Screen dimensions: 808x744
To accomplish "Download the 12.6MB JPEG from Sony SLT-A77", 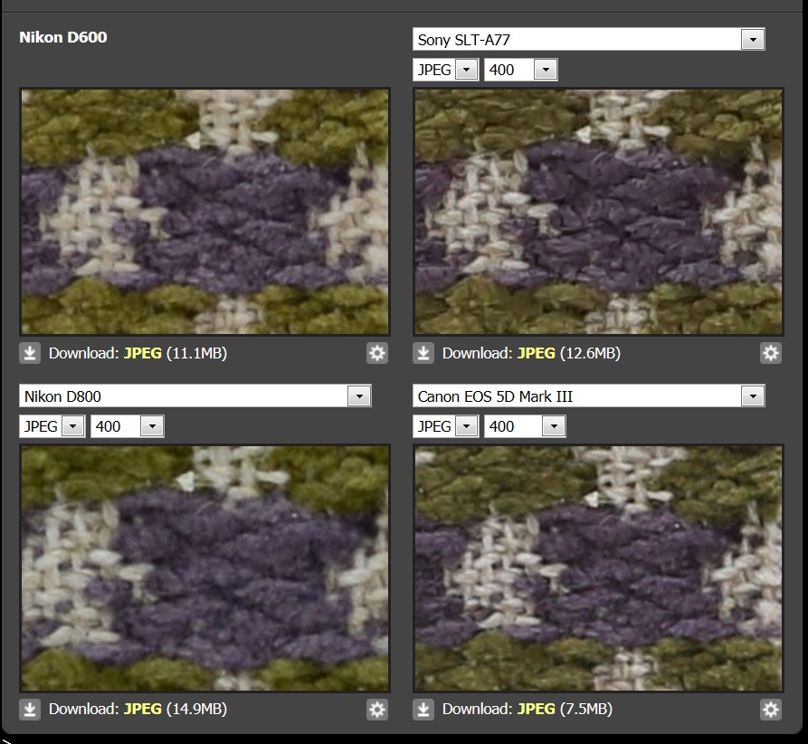I will click(537, 353).
